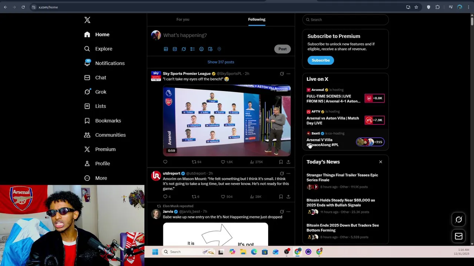Open Sxnti Arsenal V Villa space
The height and width of the screenshot is (266, 474).
pyautogui.click(x=346, y=139)
